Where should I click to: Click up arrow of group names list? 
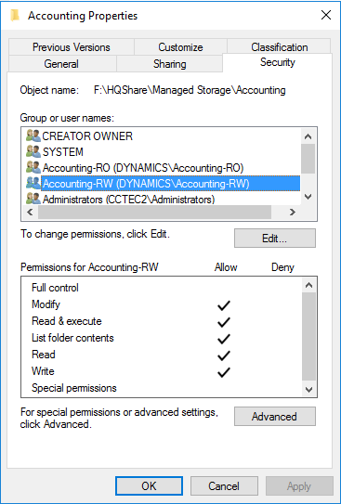[x=308, y=136]
